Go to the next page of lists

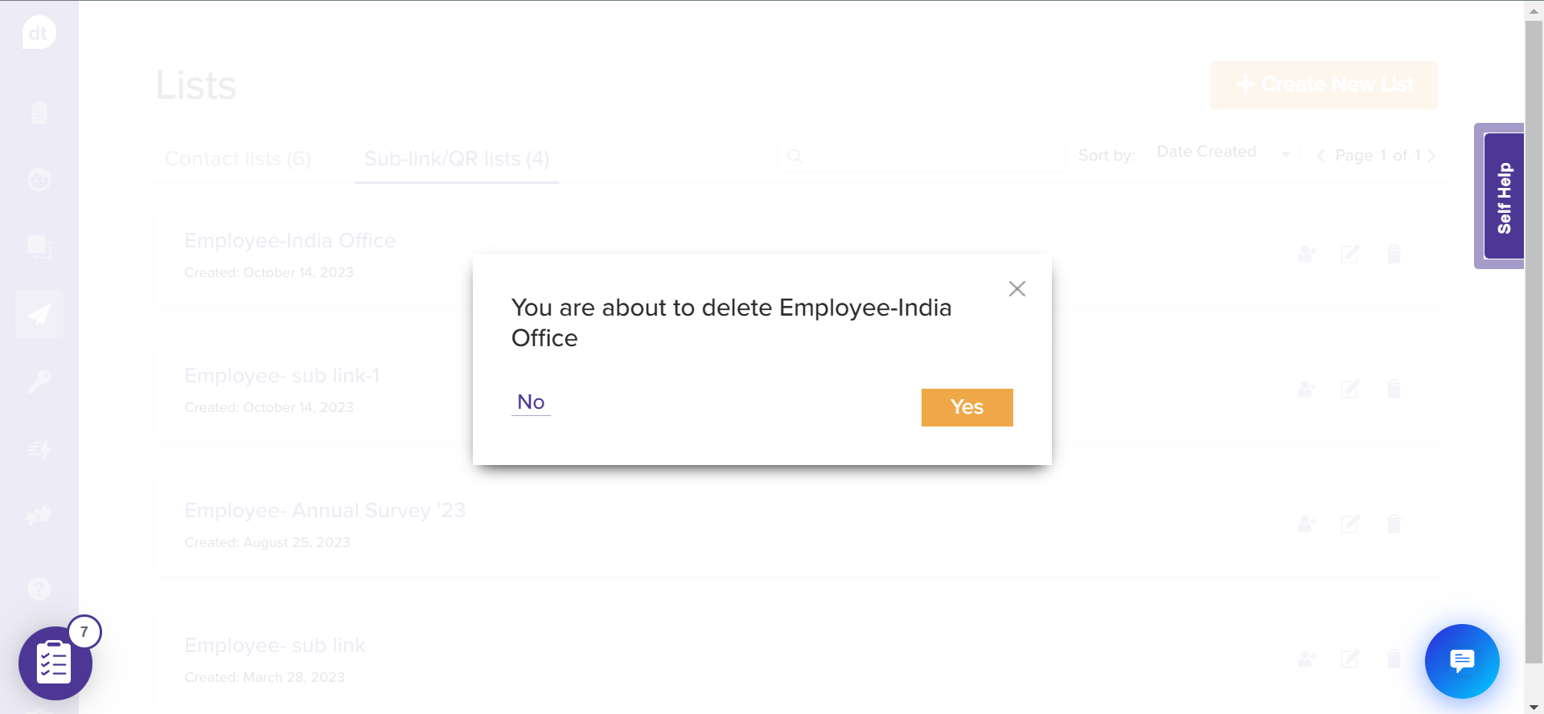(1432, 156)
